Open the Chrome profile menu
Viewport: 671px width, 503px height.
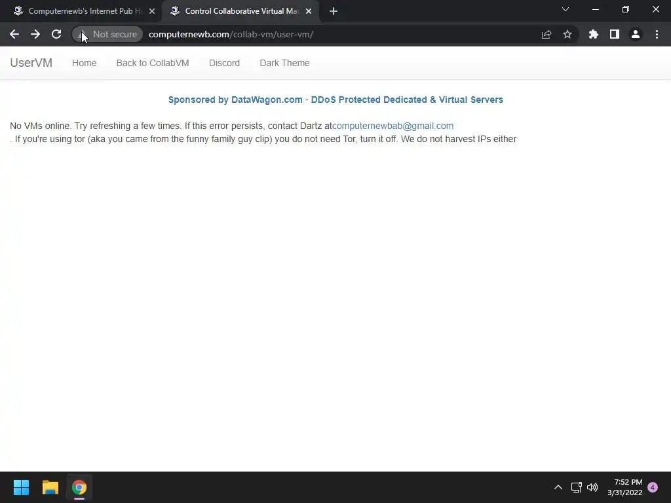[x=636, y=34]
